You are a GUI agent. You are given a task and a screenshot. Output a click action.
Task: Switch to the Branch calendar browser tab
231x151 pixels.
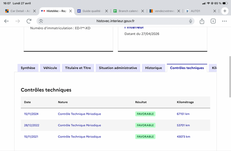click(126, 11)
